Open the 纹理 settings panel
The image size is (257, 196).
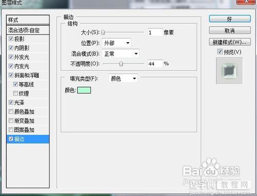tap(24, 94)
